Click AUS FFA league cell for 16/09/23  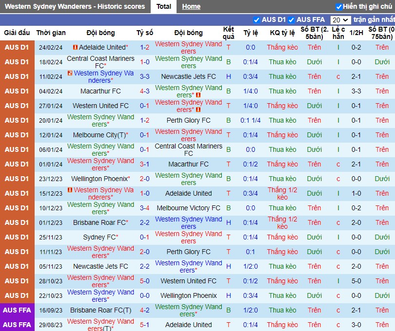pos(17,310)
